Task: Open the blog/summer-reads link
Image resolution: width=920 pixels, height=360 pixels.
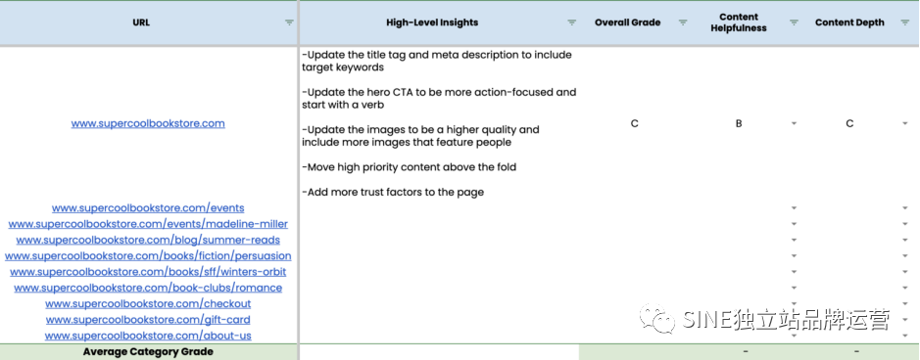Action: coord(148,240)
